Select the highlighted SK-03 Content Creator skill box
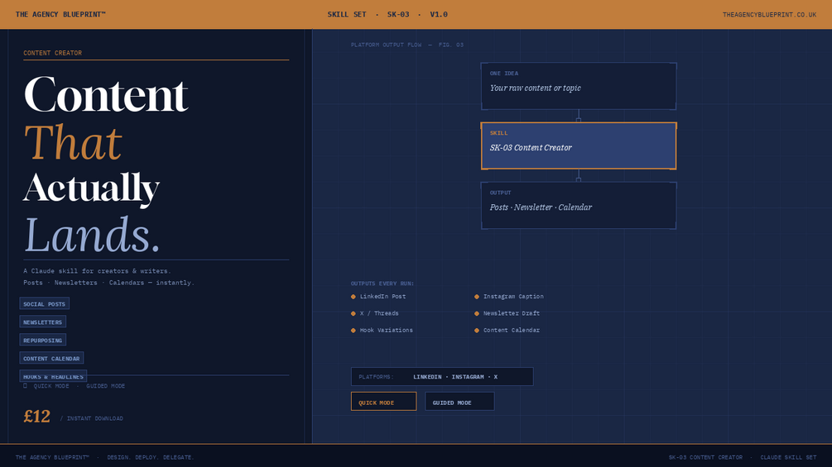This screenshot has width=832, height=467. 579,146
